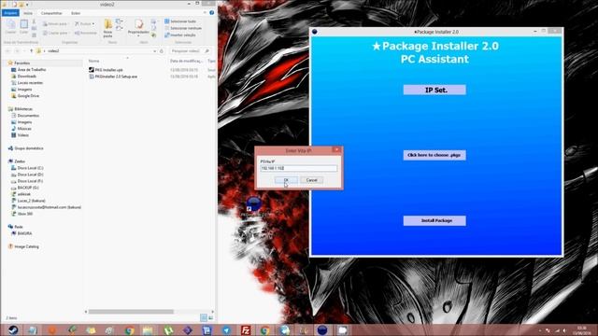Click Selecionar nenhum in the ribbon

pyautogui.click(x=183, y=28)
